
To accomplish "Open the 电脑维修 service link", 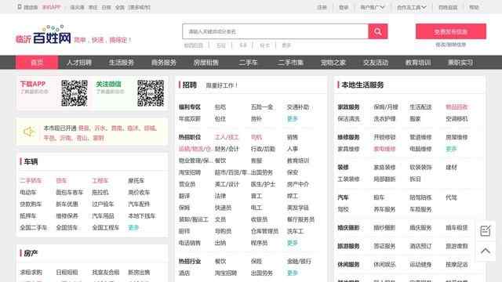I will [420, 149].
